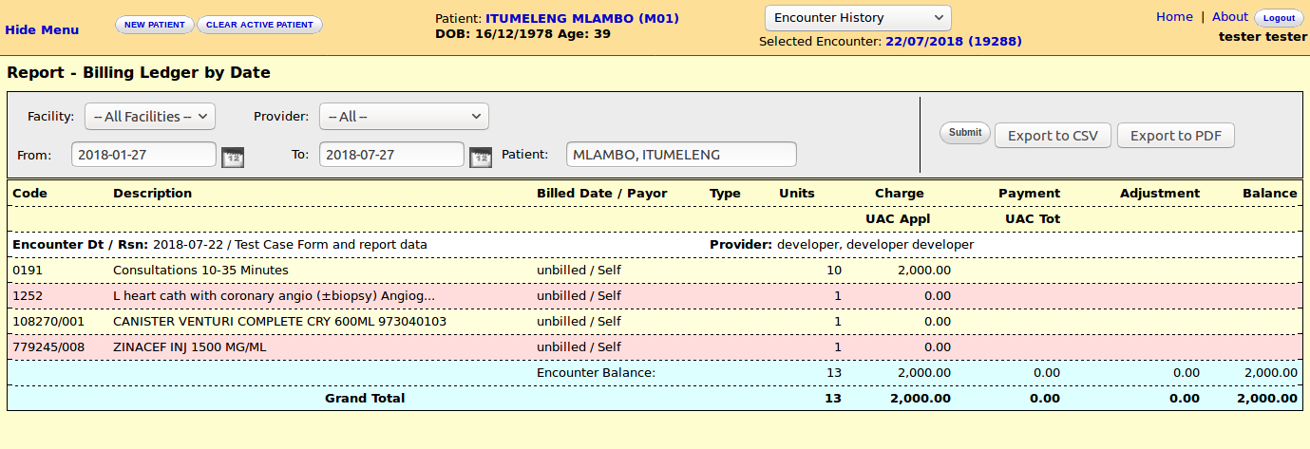Expand the Facility dropdown
1310x449 pixels.
click(x=150, y=117)
